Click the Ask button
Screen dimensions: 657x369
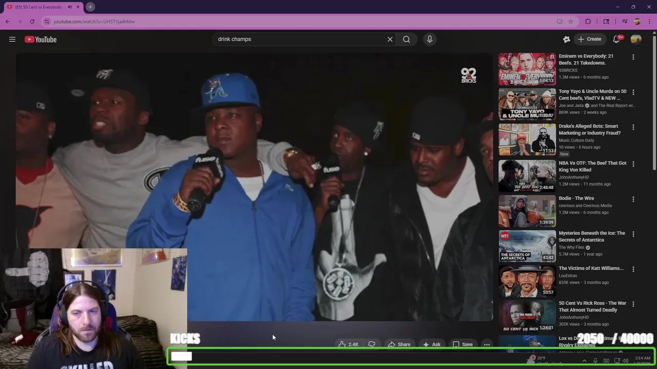click(x=432, y=344)
